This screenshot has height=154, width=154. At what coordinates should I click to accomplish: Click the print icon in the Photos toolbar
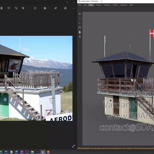65,8
